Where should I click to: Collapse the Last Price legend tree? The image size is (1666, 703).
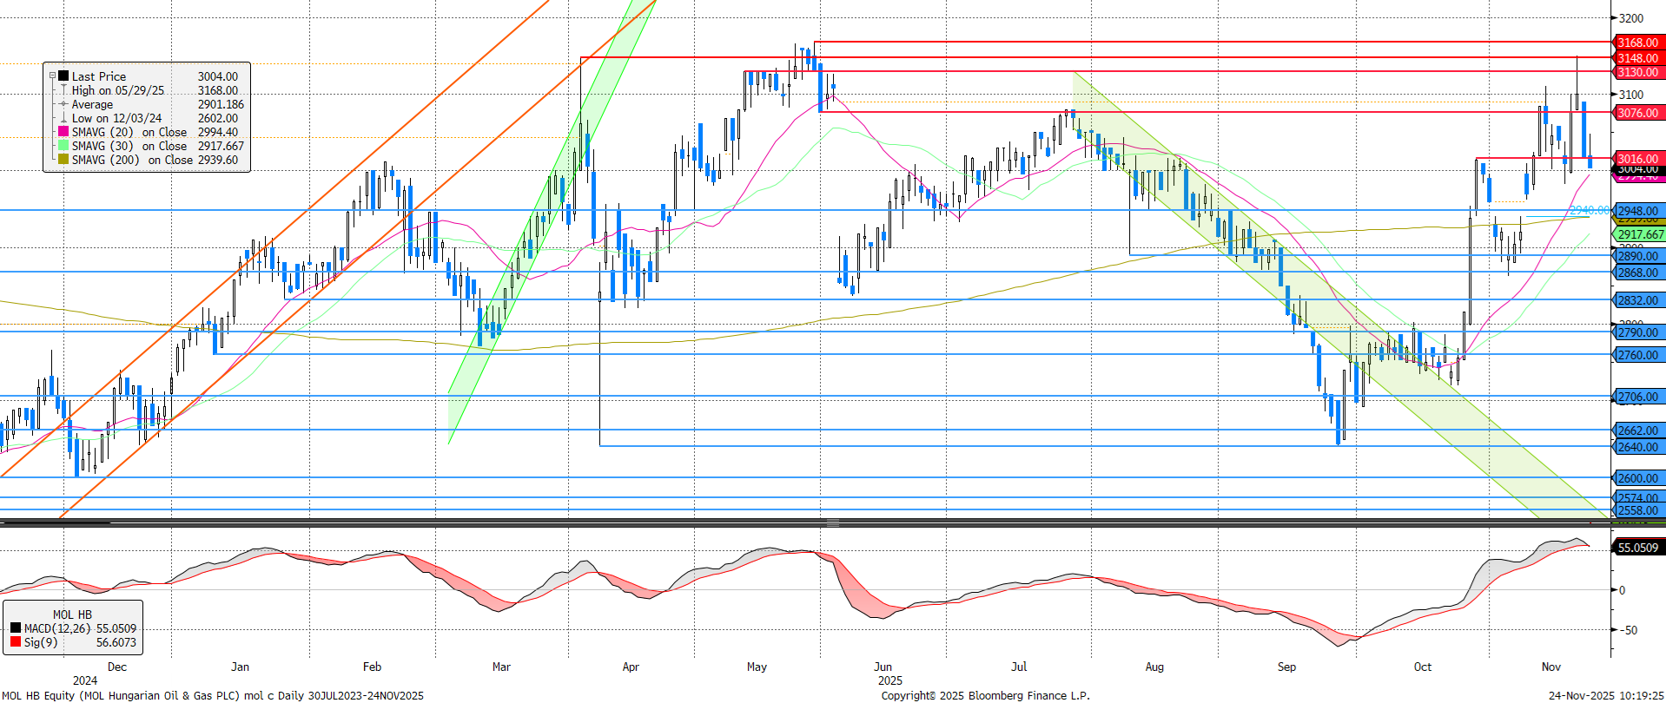pyautogui.click(x=52, y=76)
